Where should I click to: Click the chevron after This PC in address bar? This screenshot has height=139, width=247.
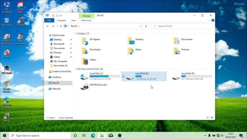[x=80, y=26]
